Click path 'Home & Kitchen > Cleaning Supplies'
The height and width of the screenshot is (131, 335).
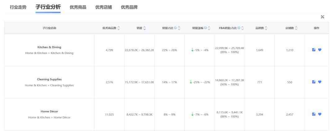point(49,85)
